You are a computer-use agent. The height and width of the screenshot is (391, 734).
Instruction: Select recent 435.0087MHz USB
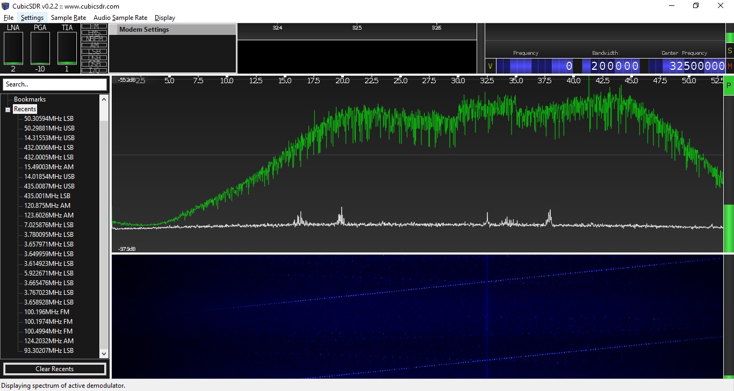coord(49,186)
